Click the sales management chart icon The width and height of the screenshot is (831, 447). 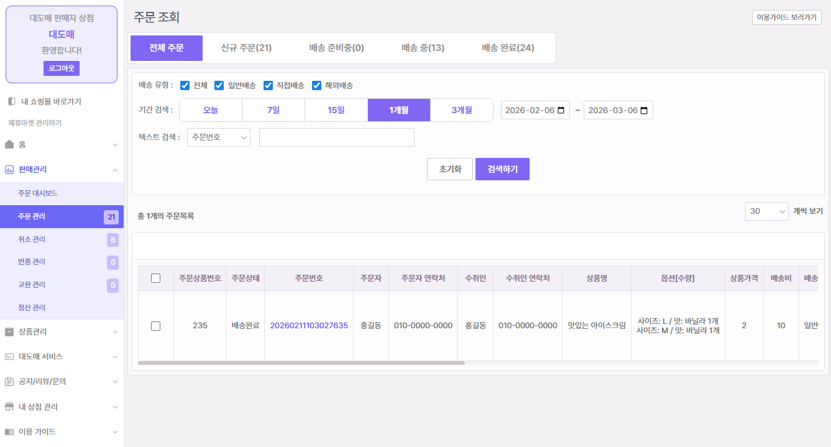pos(9,169)
